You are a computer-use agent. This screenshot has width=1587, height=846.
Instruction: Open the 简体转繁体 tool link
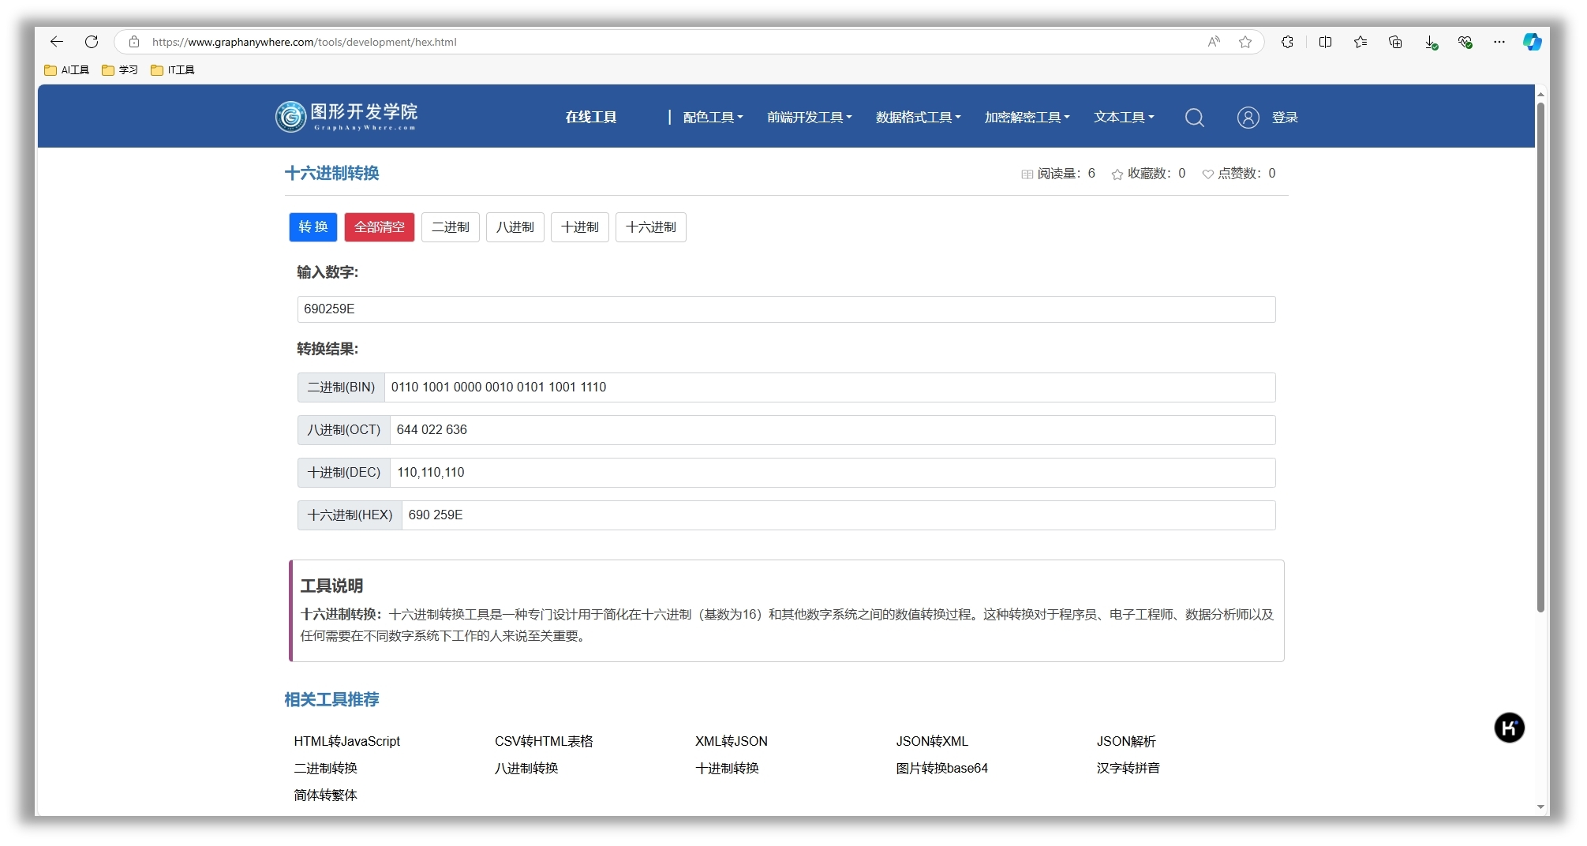(x=326, y=795)
